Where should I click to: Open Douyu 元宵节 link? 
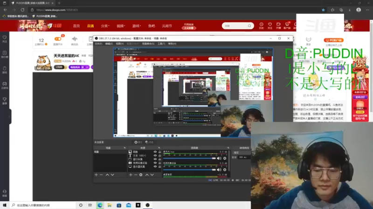[167, 26]
